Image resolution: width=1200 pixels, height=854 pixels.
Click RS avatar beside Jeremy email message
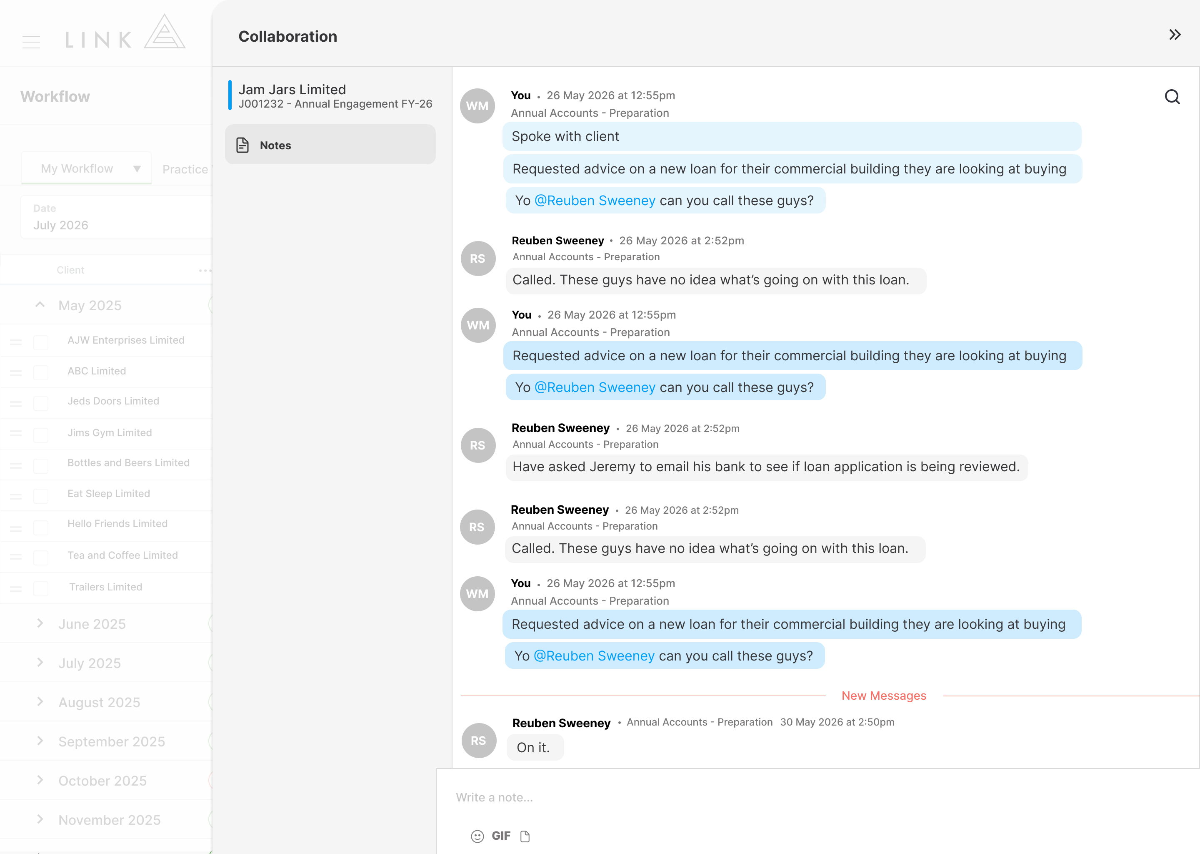click(x=477, y=445)
